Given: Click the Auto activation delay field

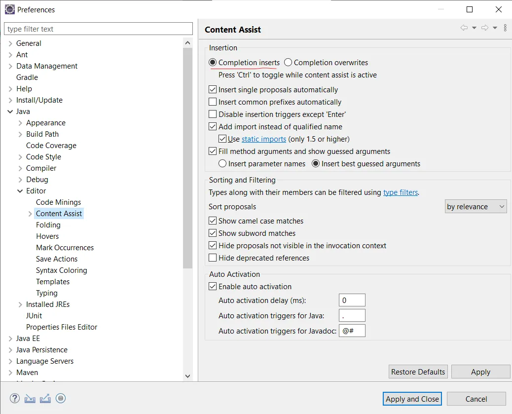Looking at the screenshot, I should click(x=352, y=301).
